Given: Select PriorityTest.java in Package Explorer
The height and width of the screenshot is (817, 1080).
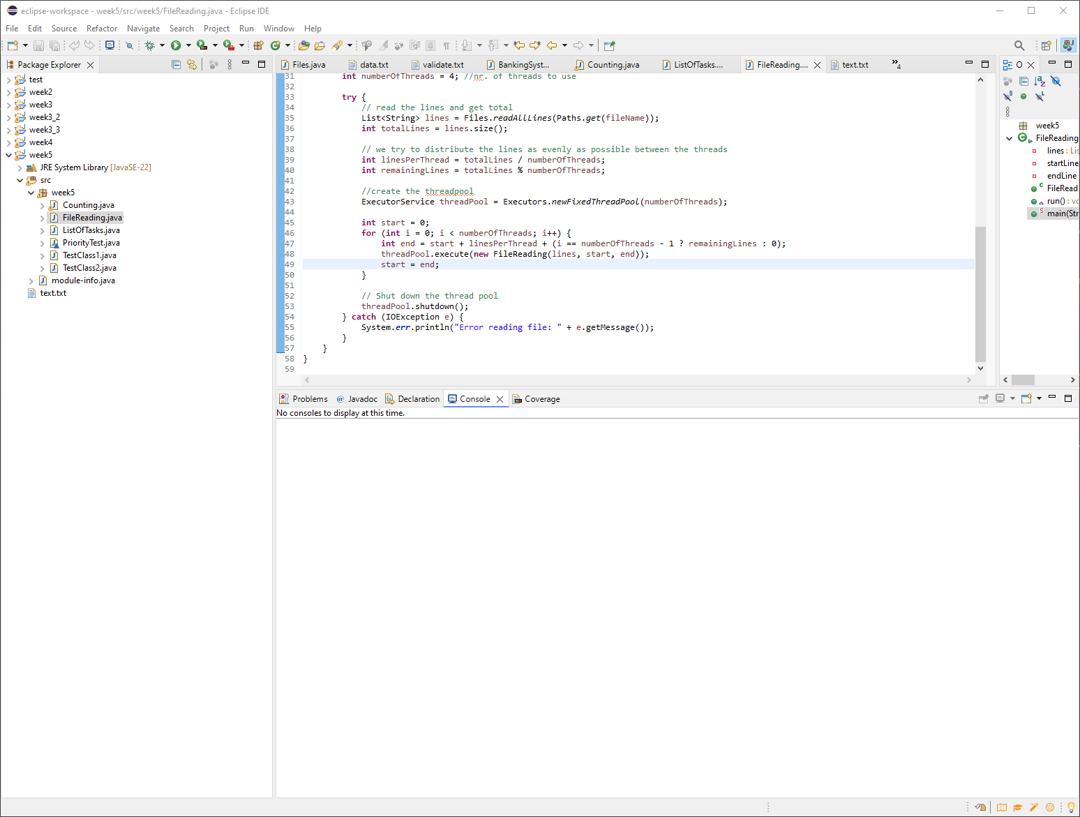Looking at the screenshot, I should [x=91, y=243].
